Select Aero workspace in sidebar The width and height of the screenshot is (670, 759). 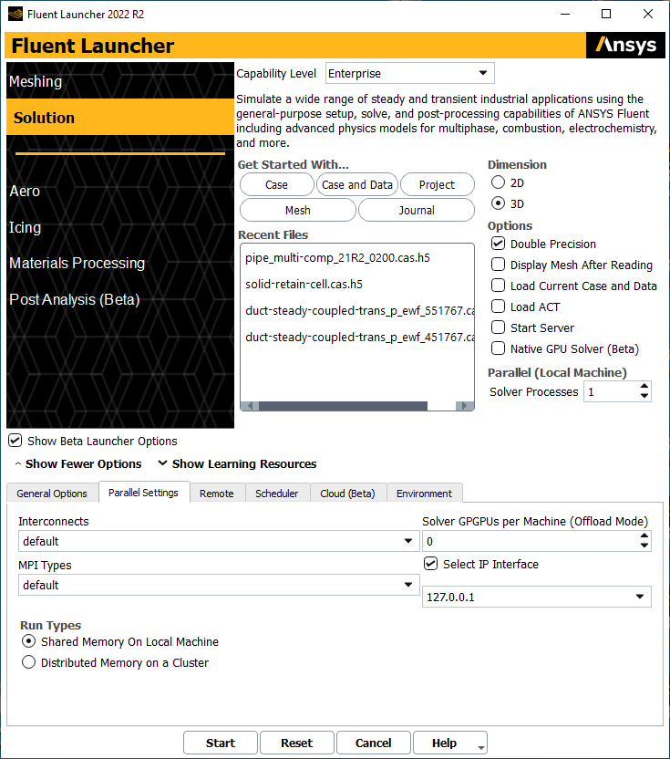coord(120,191)
